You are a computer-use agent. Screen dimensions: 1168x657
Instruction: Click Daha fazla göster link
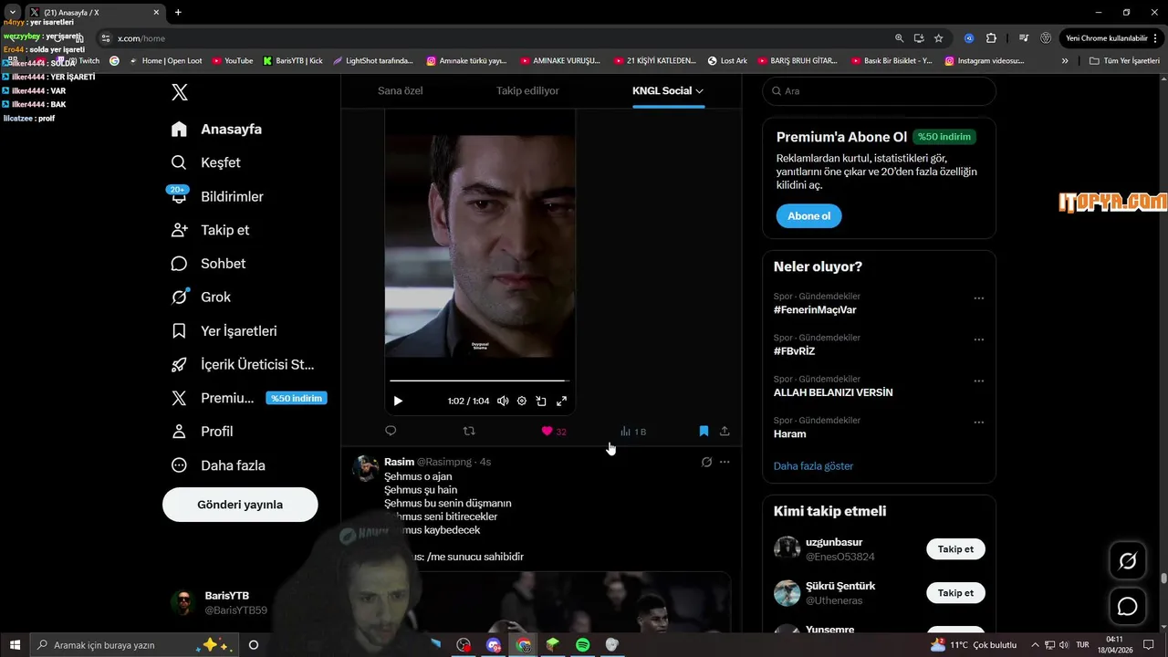point(814,465)
